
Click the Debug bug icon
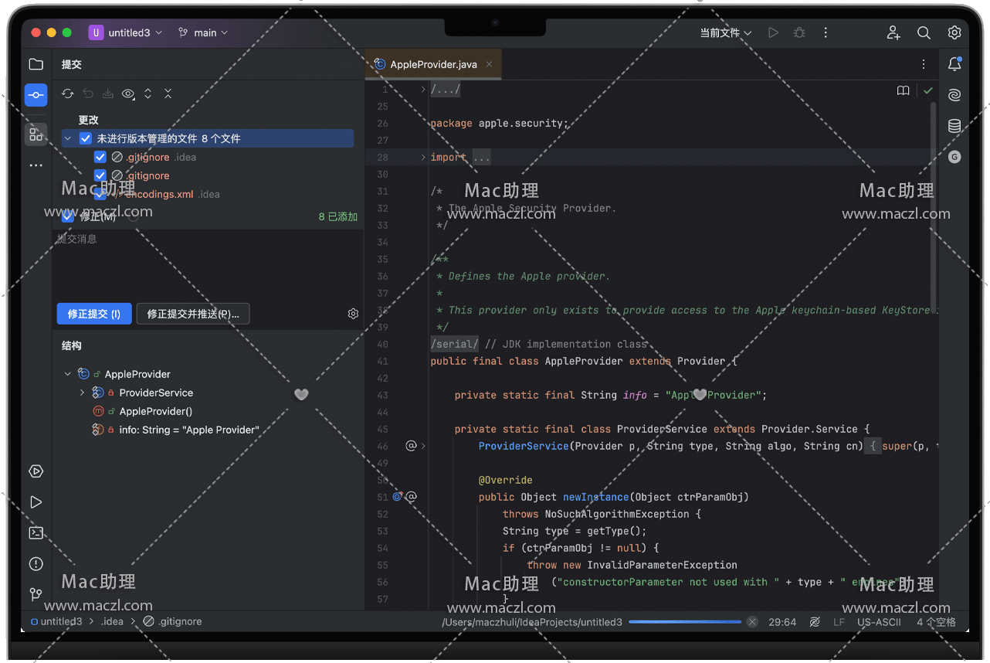point(799,32)
